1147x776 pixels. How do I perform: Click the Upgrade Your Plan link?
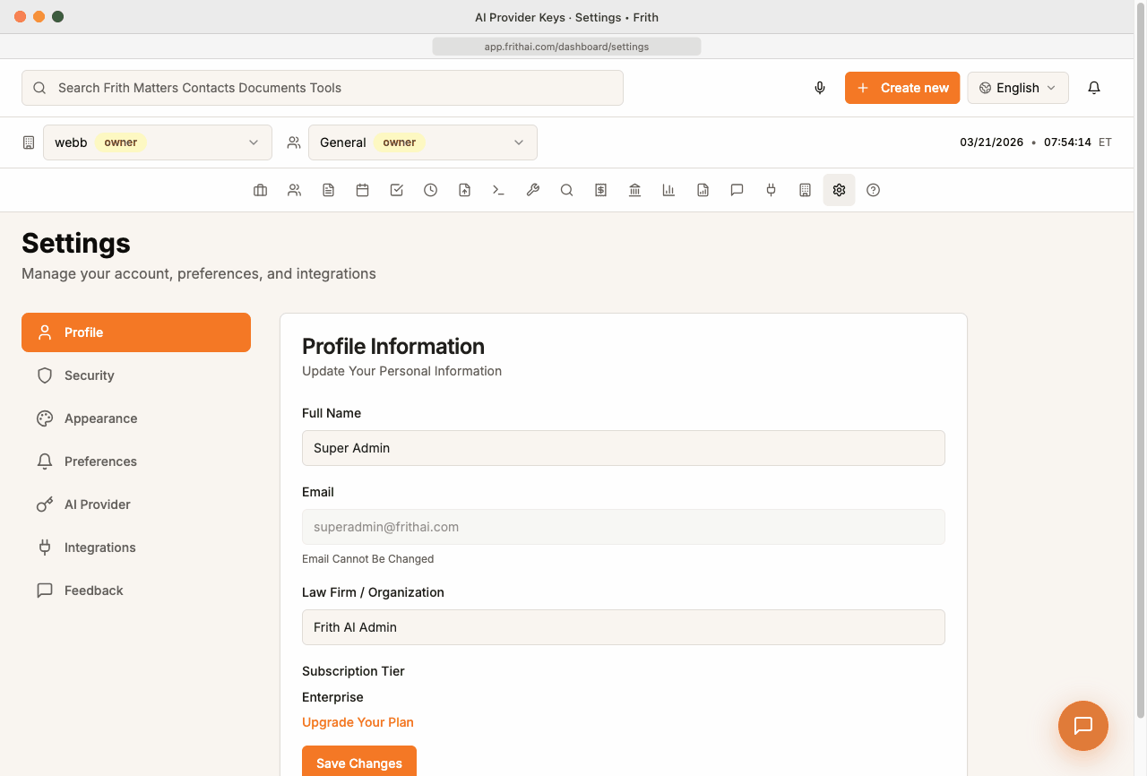[358, 722]
